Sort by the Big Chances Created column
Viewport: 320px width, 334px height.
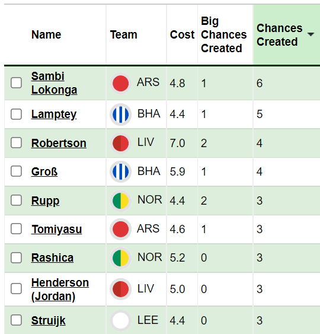point(223,34)
